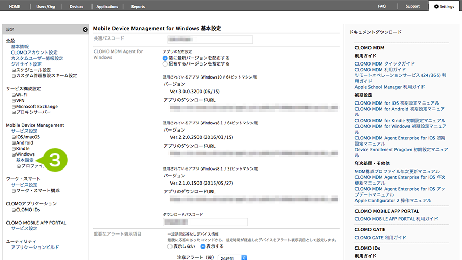Viewport: 462px width, 260px height.
Task: Go to HOME menu
Action: click(x=15, y=6)
